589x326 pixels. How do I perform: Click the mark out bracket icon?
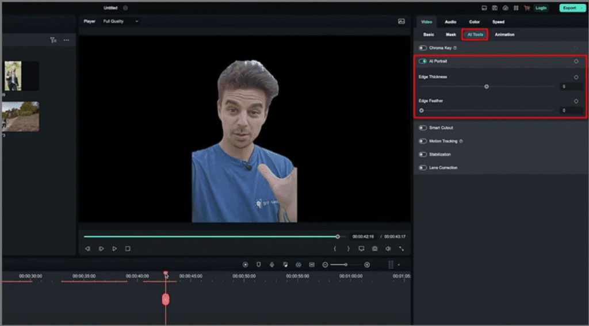tap(348, 248)
